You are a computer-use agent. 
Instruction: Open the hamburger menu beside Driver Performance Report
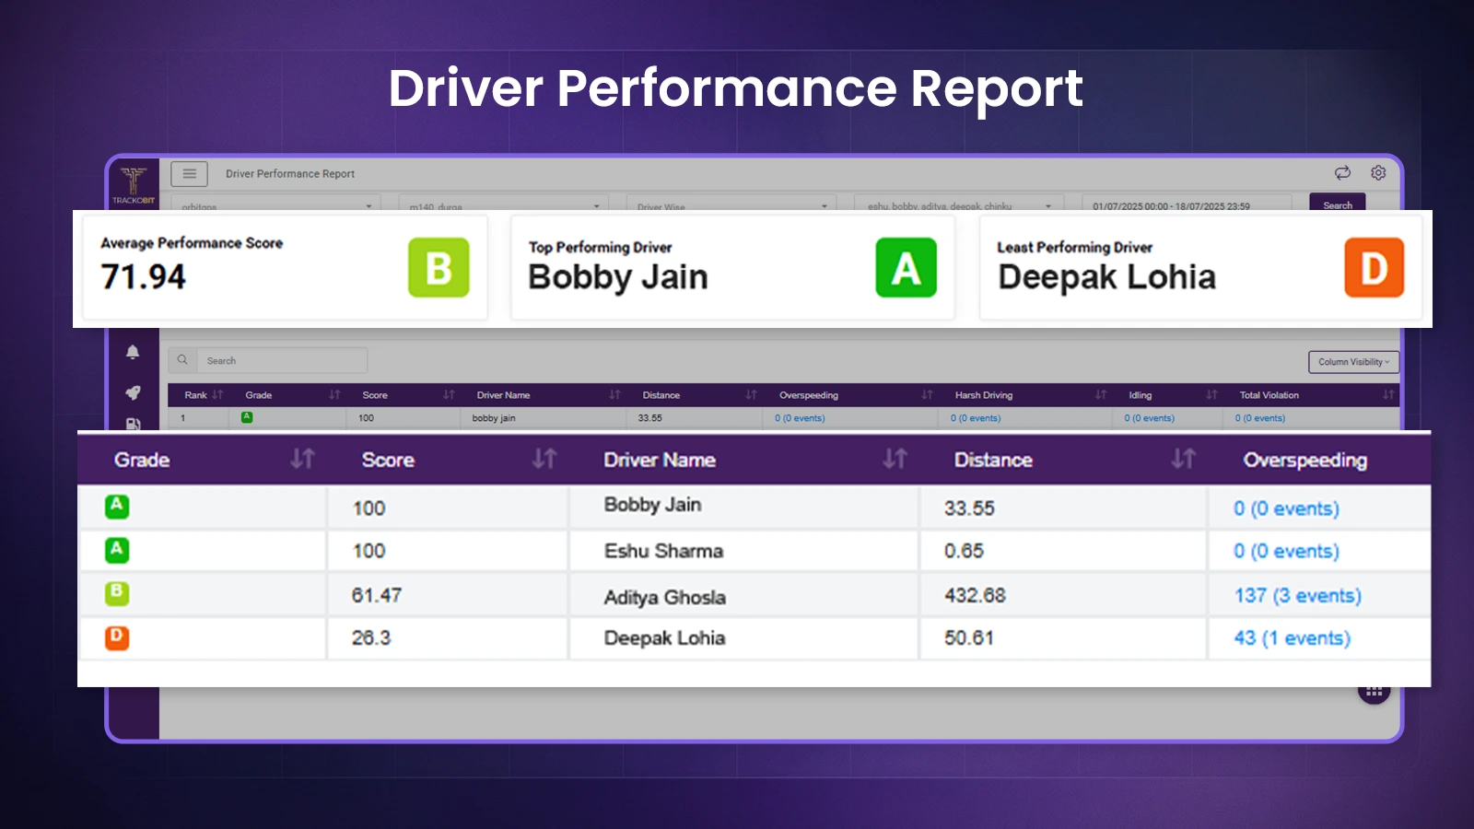point(189,173)
